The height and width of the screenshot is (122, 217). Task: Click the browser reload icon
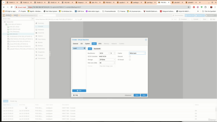coord(12,7)
